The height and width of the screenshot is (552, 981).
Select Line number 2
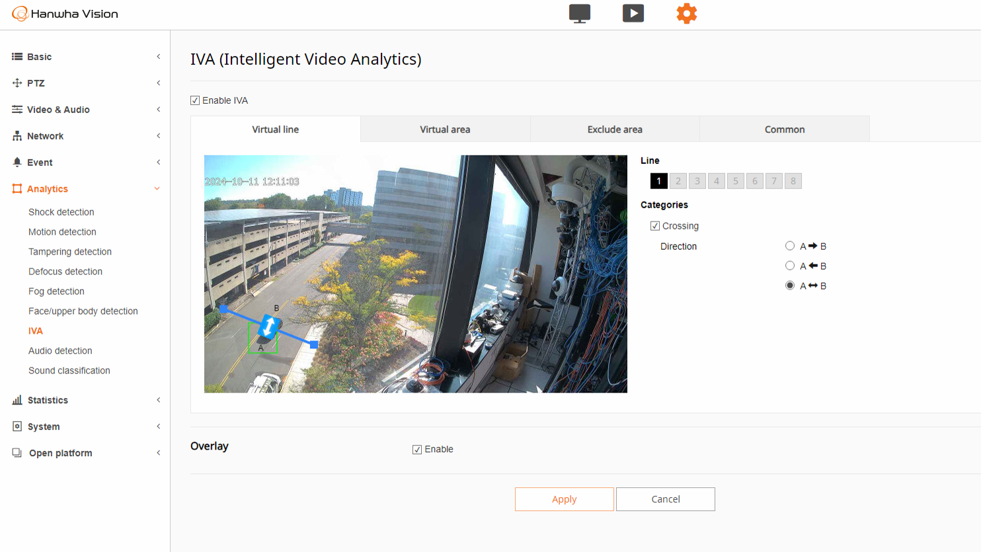coord(678,180)
